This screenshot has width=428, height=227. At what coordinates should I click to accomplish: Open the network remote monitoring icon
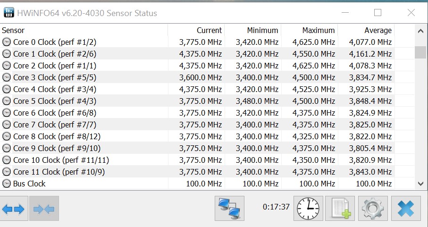(229, 209)
